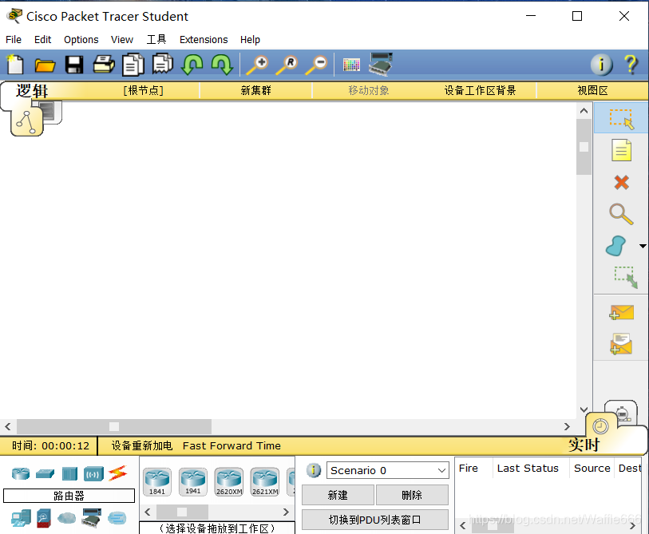Zoom in using the plus magnifier

pyautogui.click(x=258, y=65)
